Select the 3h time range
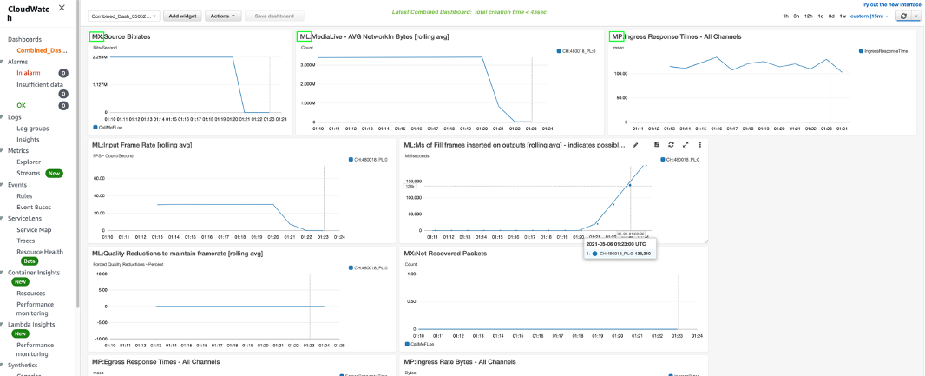The width and height of the screenshot is (925, 376). click(x=797, y=16)
